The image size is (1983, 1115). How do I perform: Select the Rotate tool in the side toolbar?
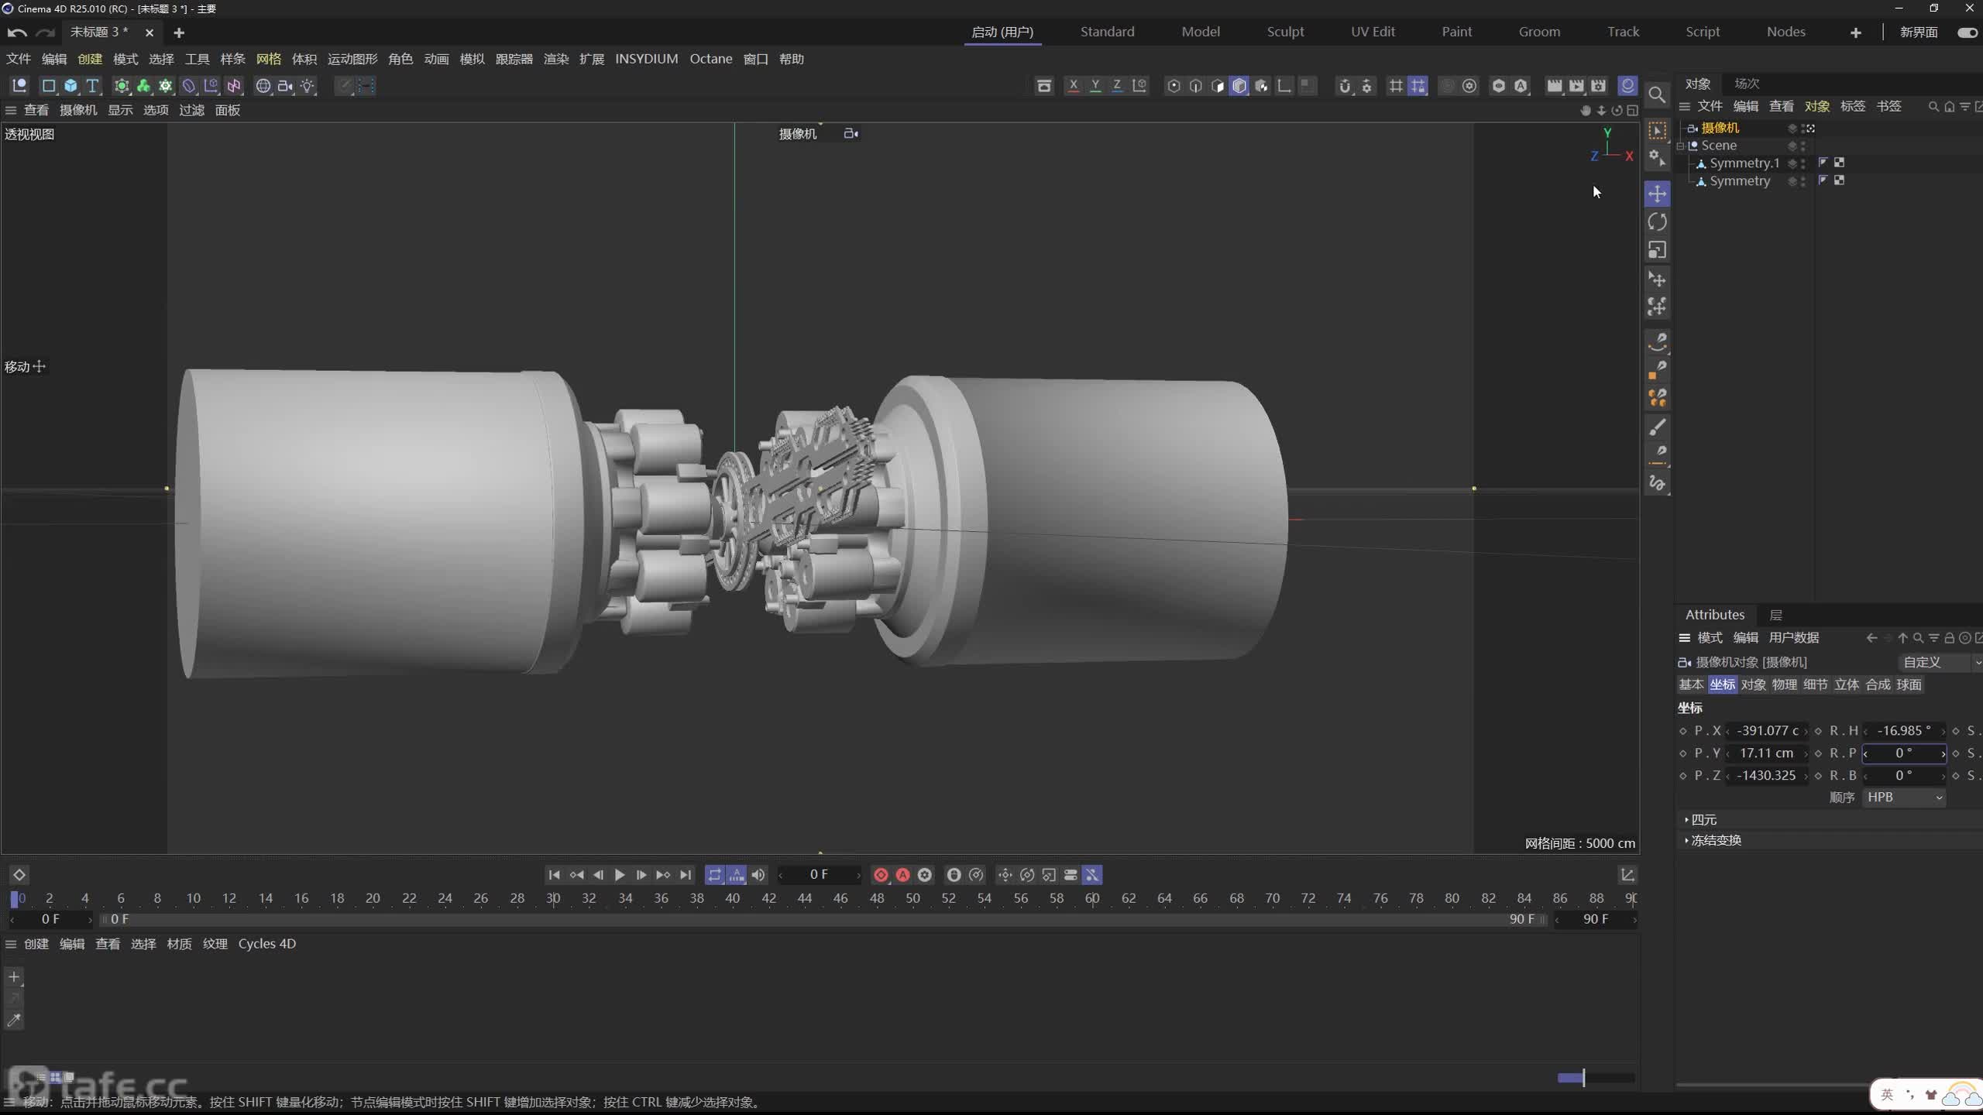(x=1657, y=222)
